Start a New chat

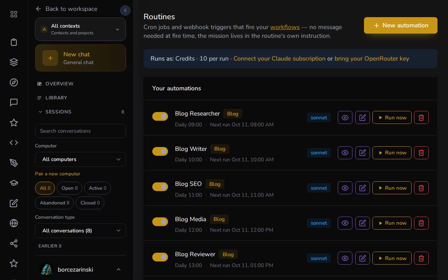(x=80, y=58)
